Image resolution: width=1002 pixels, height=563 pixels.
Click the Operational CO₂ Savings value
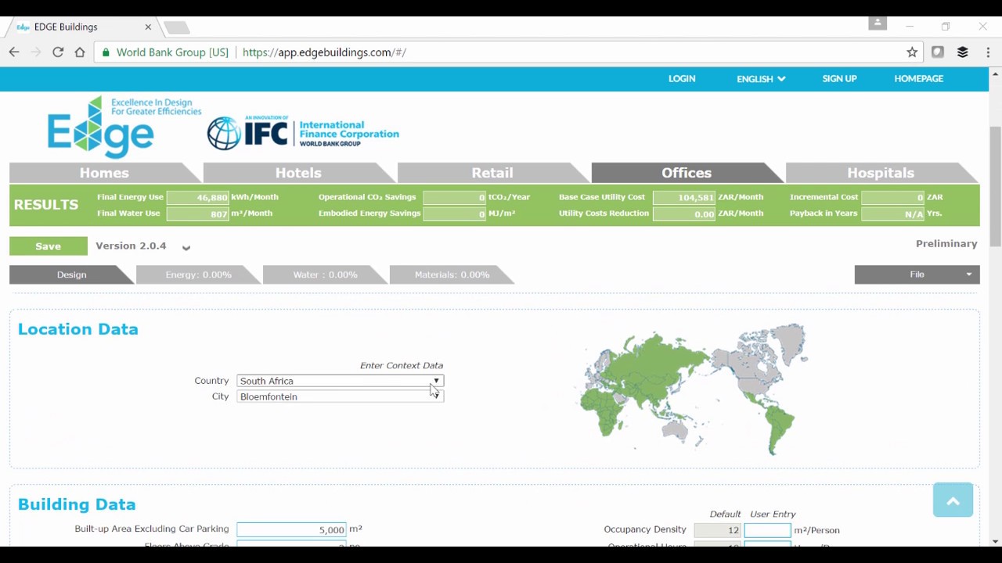pos(454,198)
